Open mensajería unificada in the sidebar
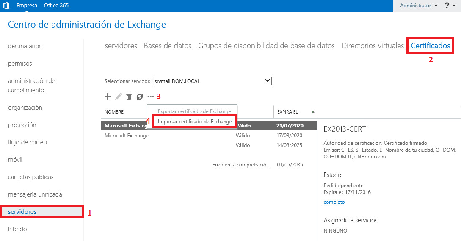Image resolution: width=461 pixels, height=241 pixels. point(35,194)
